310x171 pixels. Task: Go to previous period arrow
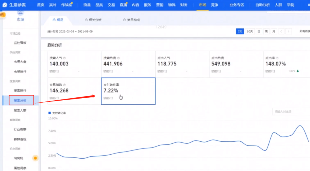[281, 31]
